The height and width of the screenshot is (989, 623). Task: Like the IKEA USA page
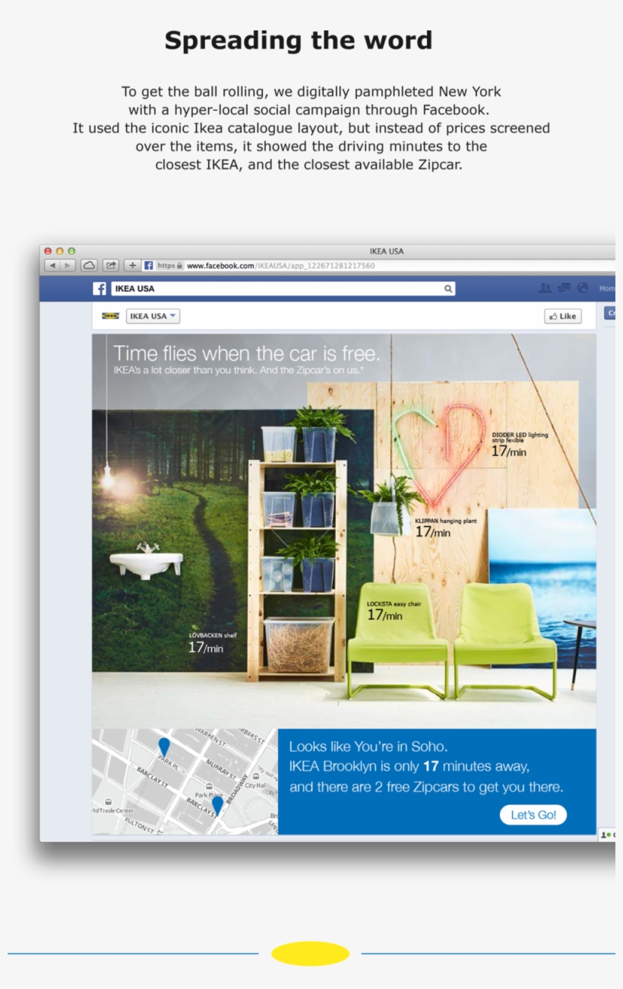click(563, 316)
